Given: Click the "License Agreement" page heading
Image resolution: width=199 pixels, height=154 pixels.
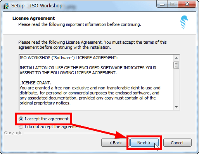Looking at the screenshot, I should 33,18.
